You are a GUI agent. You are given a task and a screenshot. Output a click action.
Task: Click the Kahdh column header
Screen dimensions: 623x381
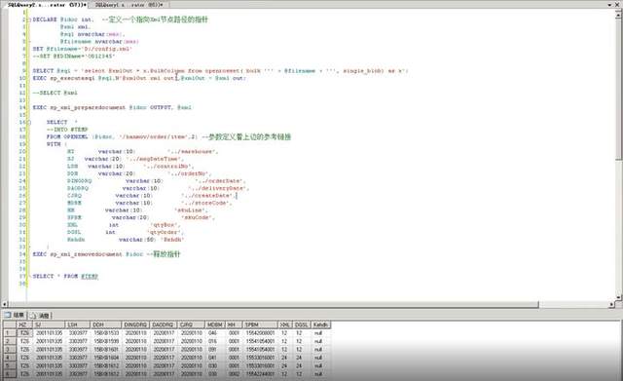[320, 324]
